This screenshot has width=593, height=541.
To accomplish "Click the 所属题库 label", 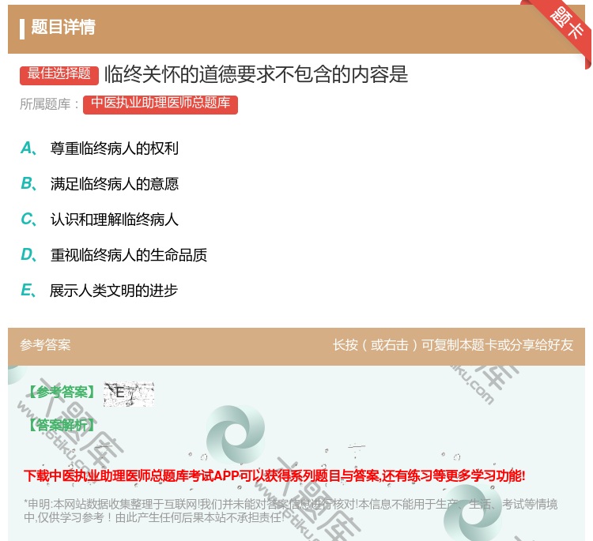I will (50, 104).
